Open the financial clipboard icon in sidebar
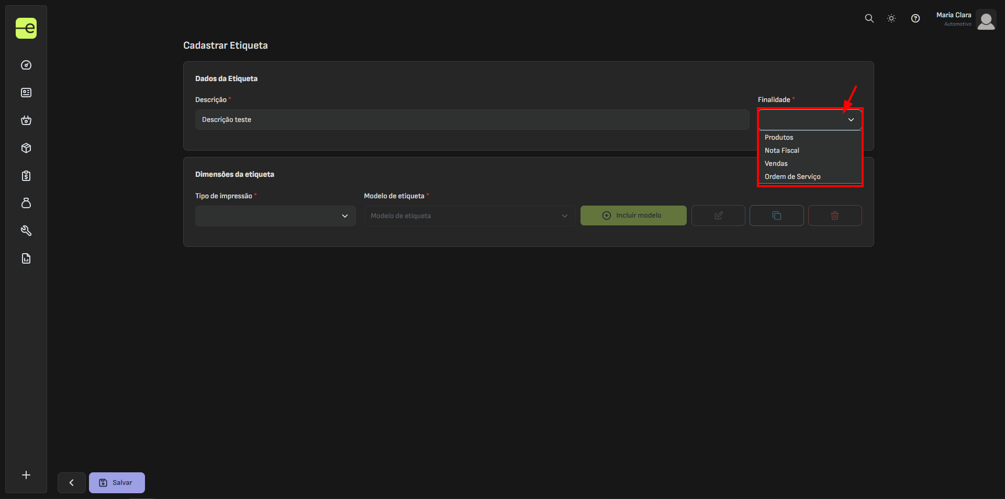 26,176
